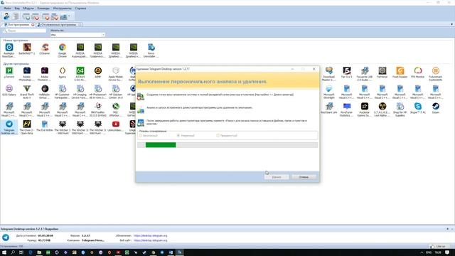Open the Модули menu
This screenshot has height=256, width=455.
click(x=28, y=9)
